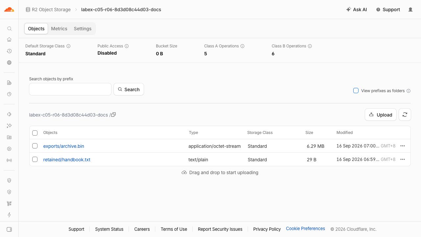Open the Privacy Policy footer link

[267, 229]
